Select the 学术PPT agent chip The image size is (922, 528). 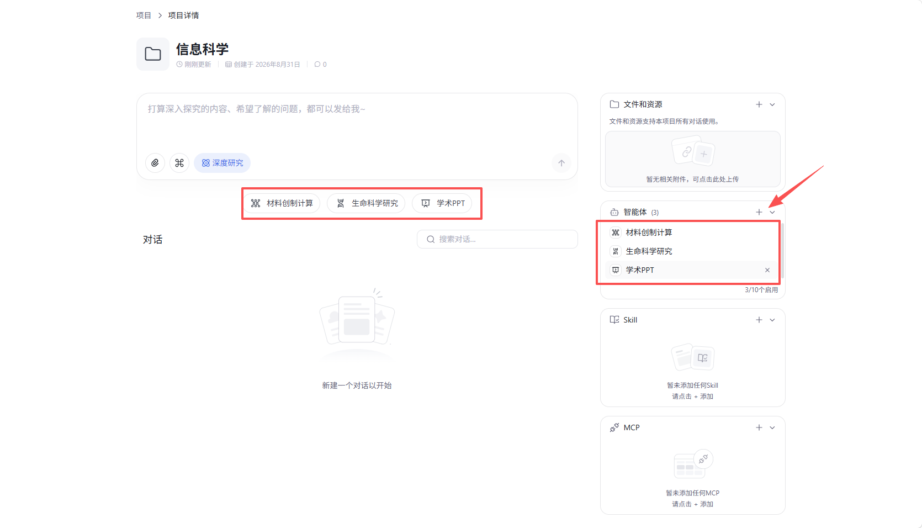click(442, 203)
